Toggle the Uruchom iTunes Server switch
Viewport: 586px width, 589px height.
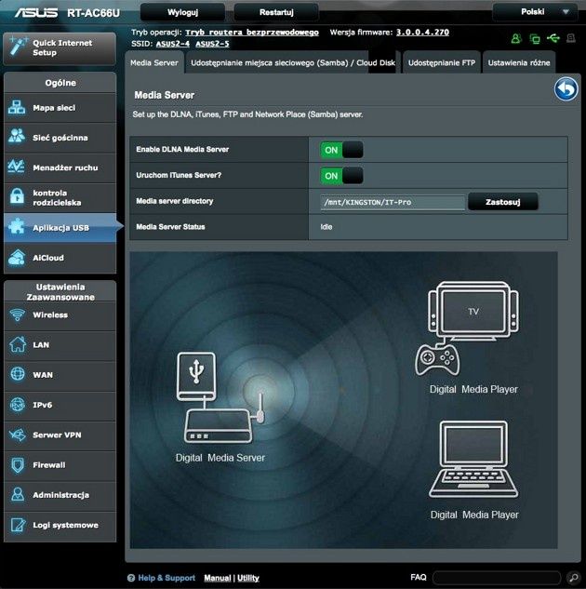pyautogui.click(x=341, y=176)
